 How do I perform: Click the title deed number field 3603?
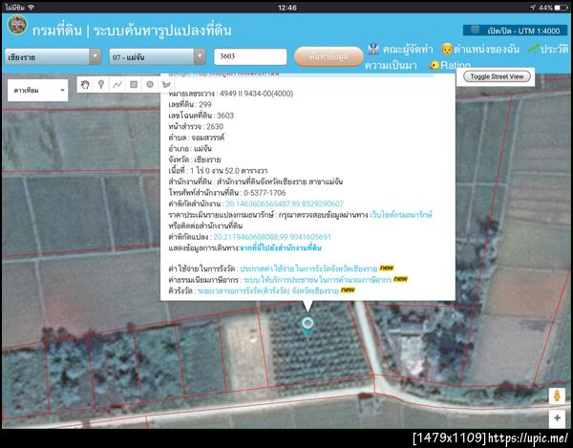(x=250, y=56)
